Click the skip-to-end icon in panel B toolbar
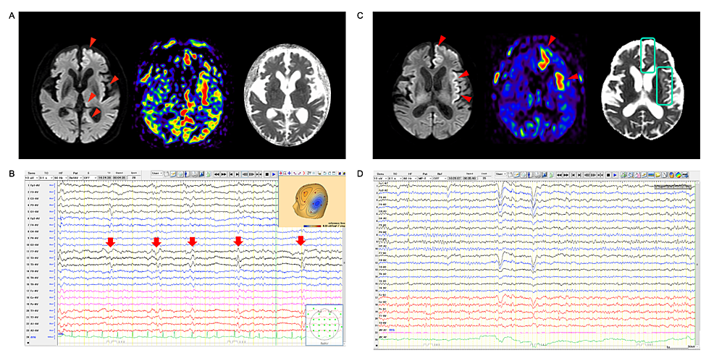Viewport: 714px width, 358px height. [238, 174]
